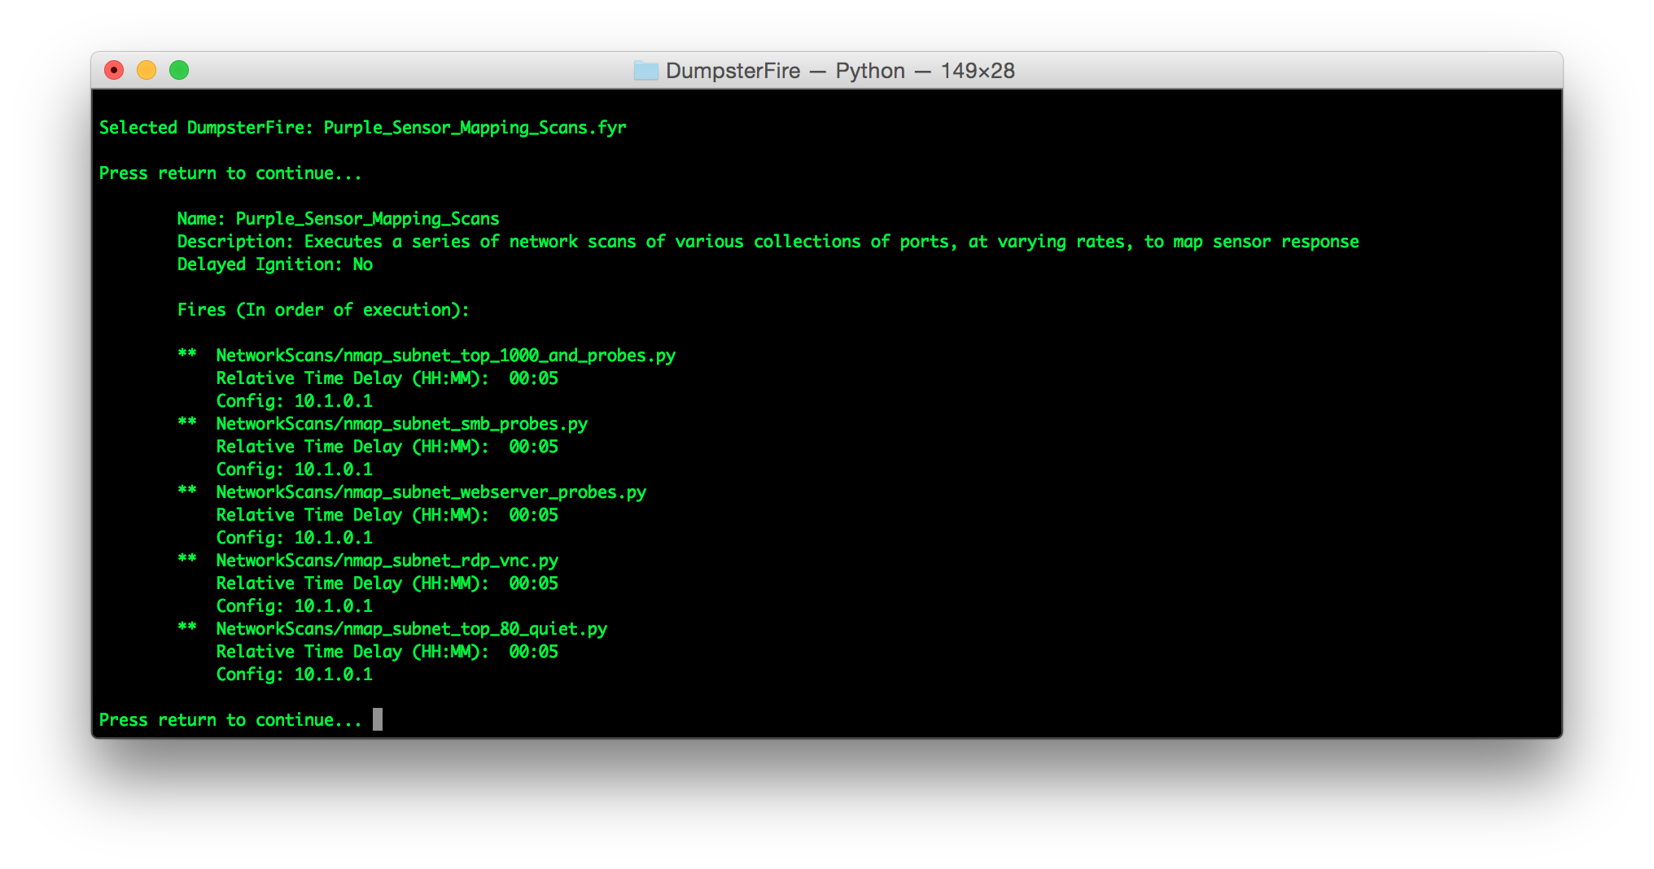Viewport: 1654px width, 869px height.
Task: Click time delay under webserver_probes entry
Action: [387, 515]
